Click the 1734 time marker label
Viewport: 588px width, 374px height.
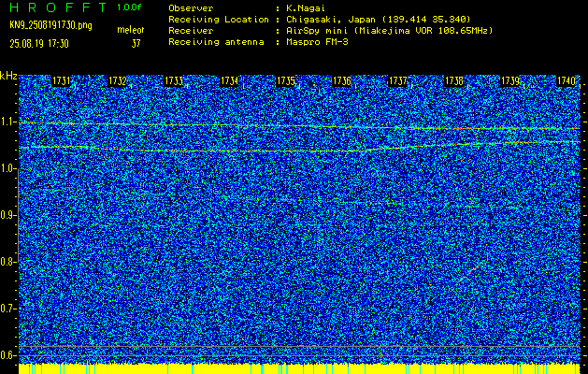[x=229, y=81]
